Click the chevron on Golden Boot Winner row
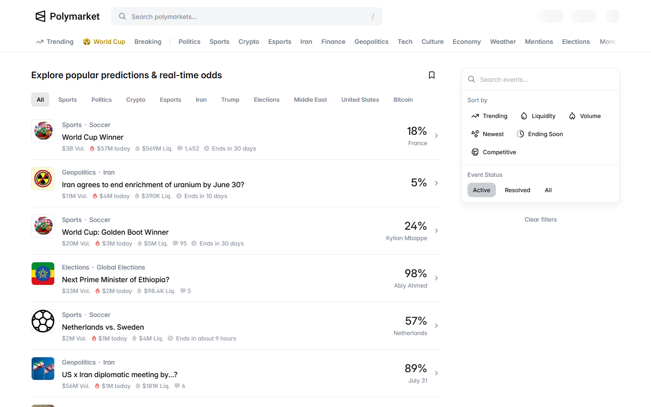 [436, 231]
